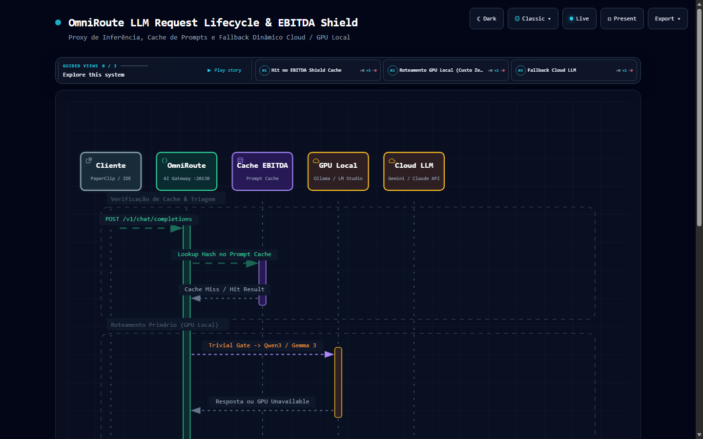This screenshot has height=439, width=703.
Task: Select guided view 03 Fallback Cloud LLM
Action: [574, 70]
